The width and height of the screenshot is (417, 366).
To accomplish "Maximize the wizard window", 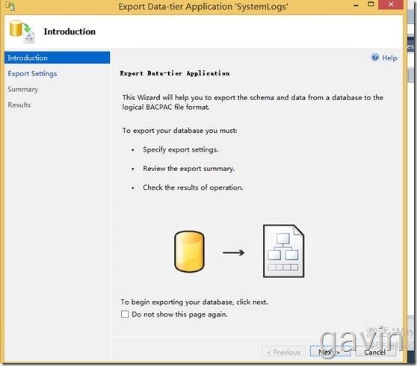I will tap(371, 4).
